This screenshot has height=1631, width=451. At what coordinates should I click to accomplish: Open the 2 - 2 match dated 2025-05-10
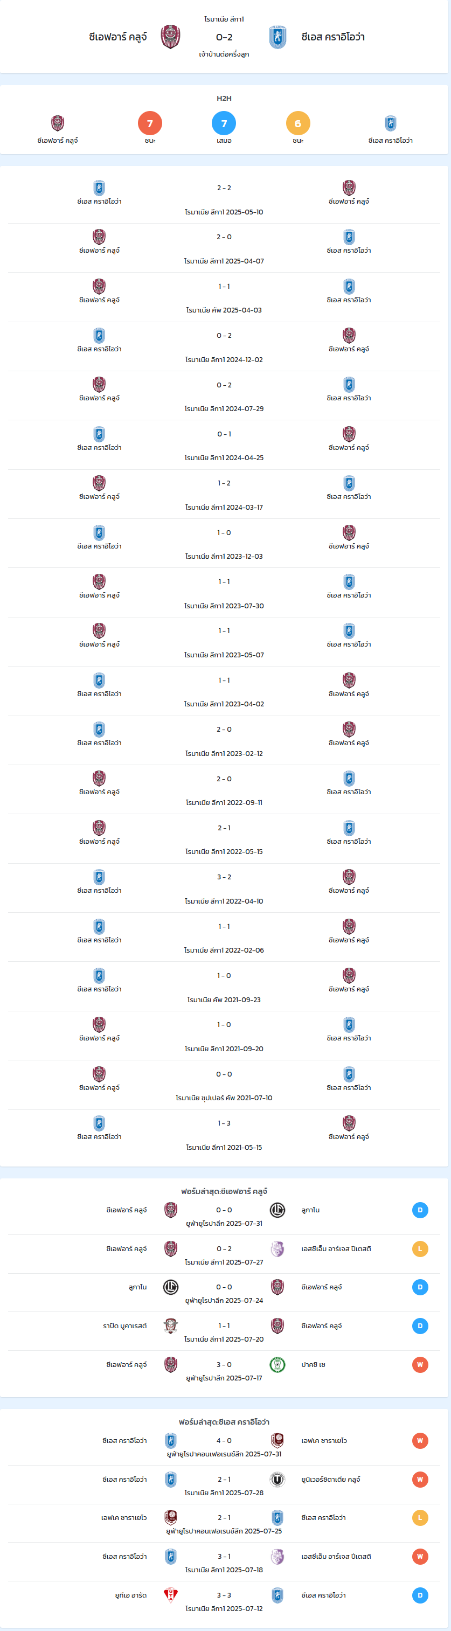click(x=224, y=199)
